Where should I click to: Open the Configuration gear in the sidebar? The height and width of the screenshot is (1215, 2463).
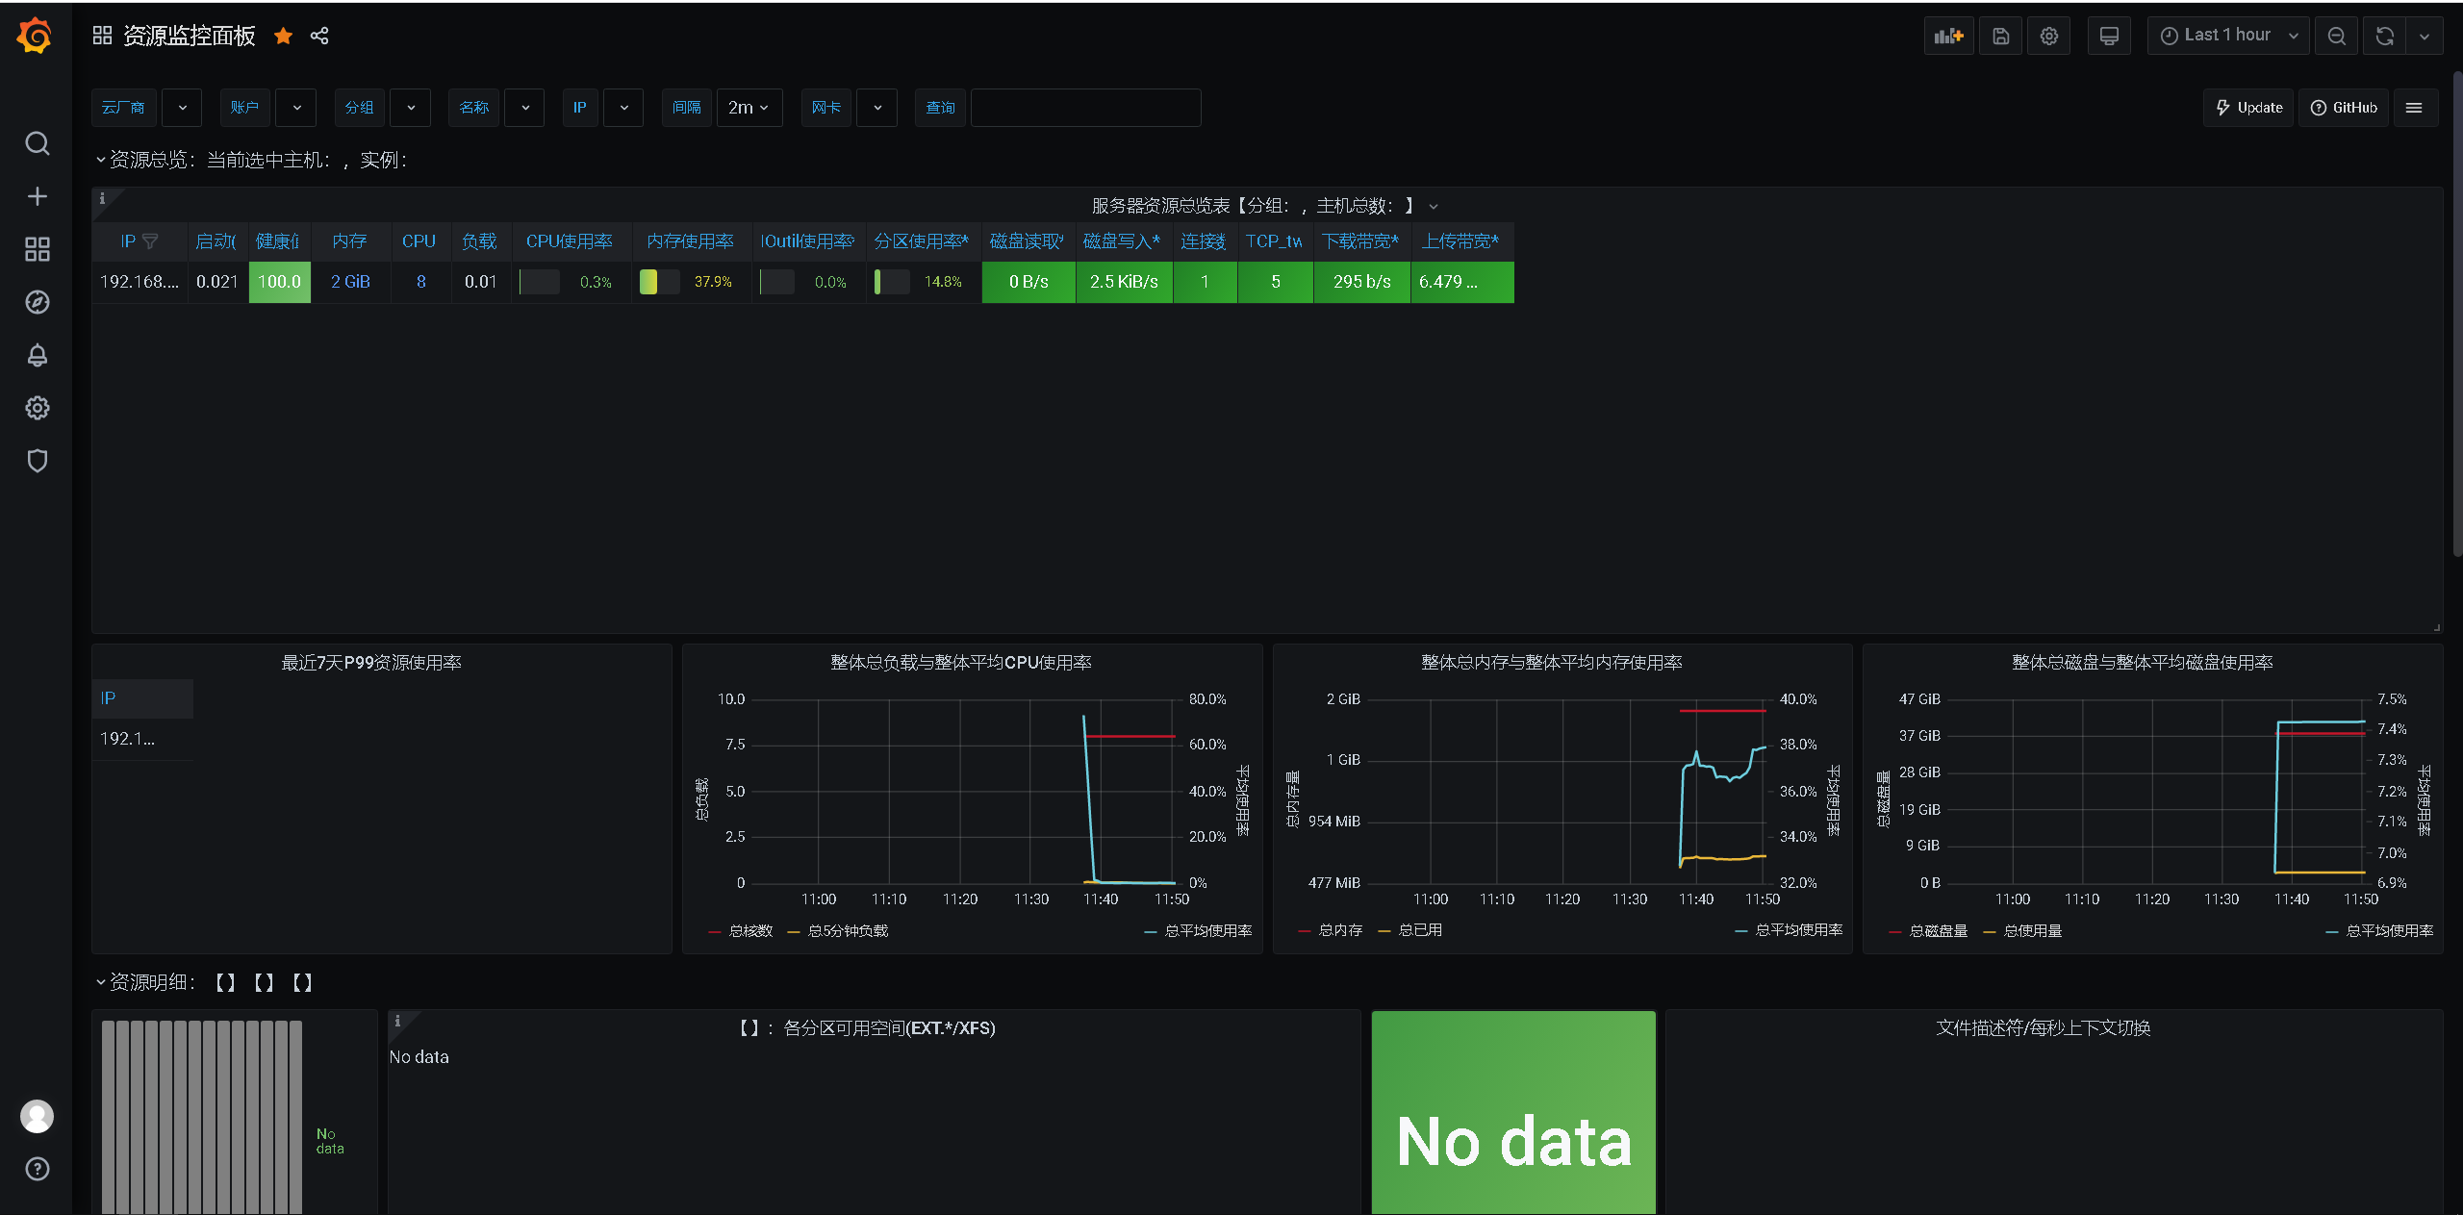click(x=37, y=408)
